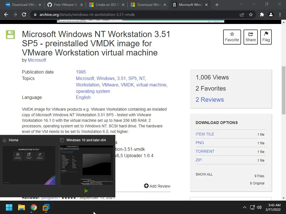
Task: Click the page scroll-up arrow
Action: (283, 22)
